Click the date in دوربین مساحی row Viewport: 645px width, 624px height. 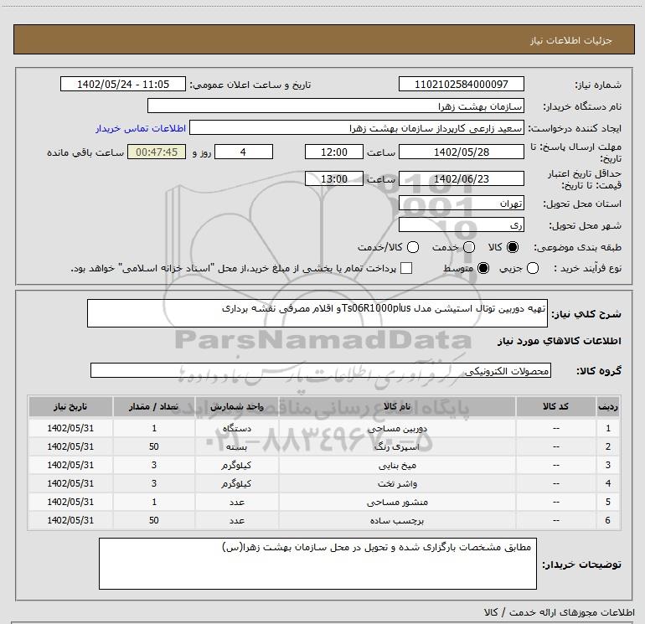[x=70, y=428]
